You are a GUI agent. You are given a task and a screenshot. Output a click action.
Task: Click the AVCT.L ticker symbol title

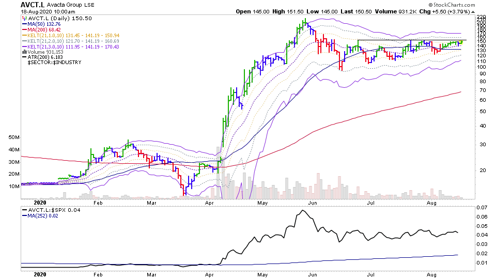click(33, 5)
